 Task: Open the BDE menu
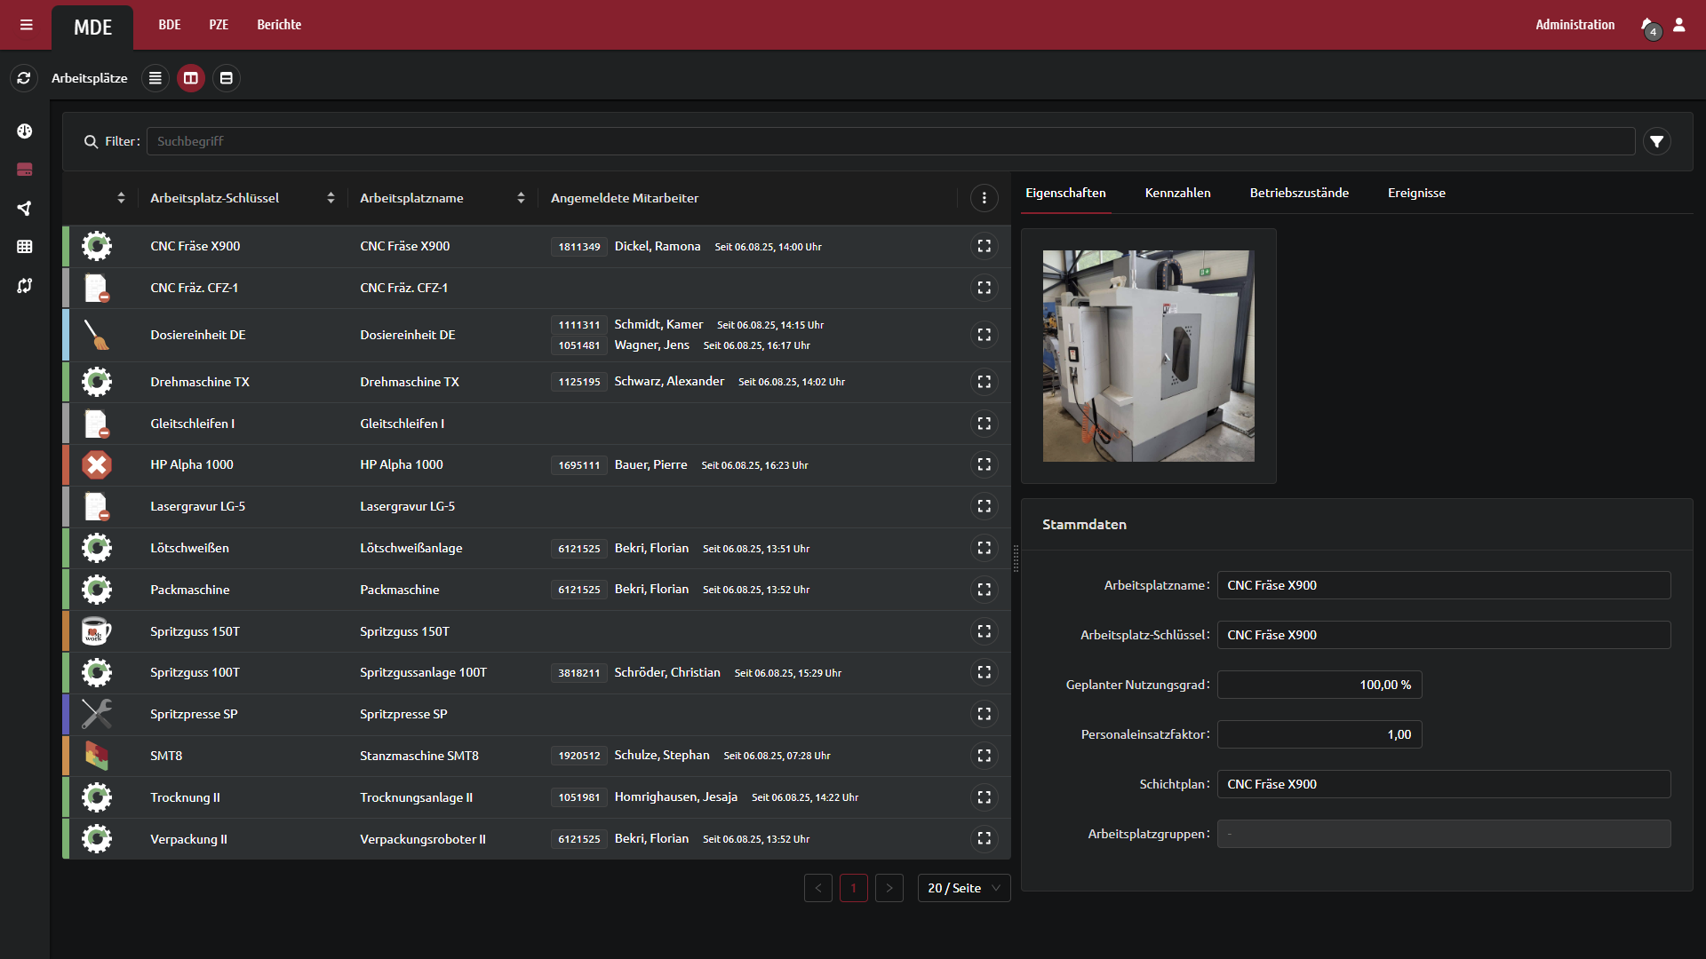click(x=170, y=25)
